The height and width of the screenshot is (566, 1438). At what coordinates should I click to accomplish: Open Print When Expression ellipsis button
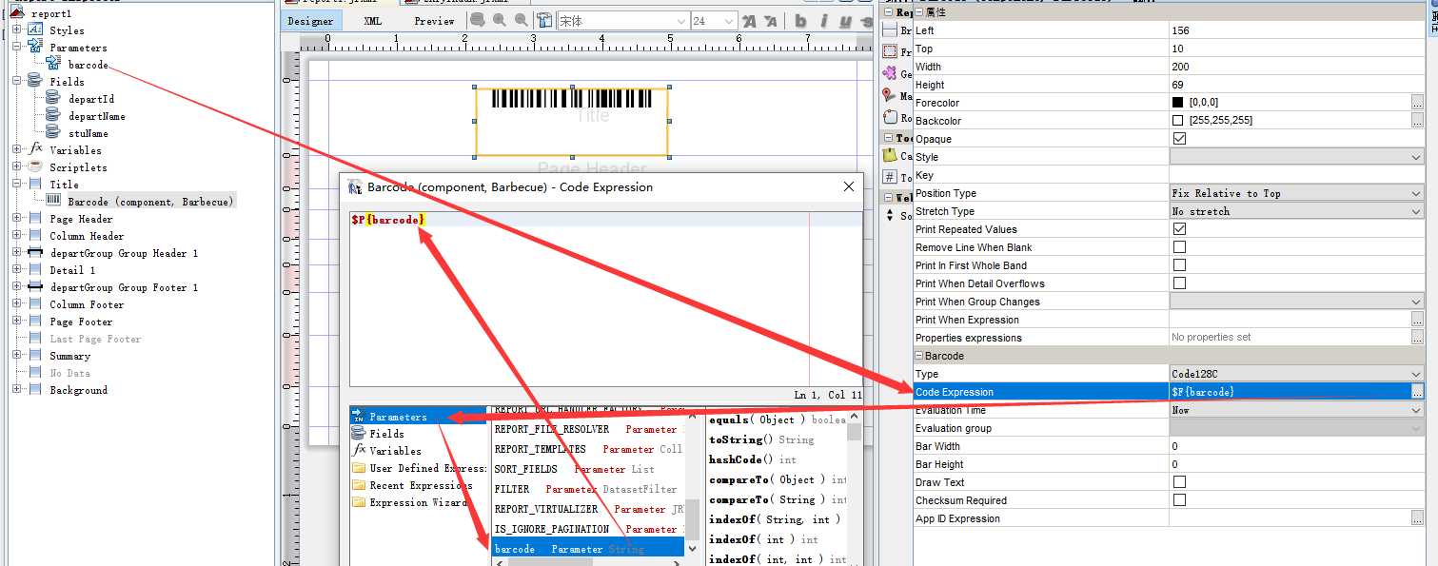[x=1417, y=320]
